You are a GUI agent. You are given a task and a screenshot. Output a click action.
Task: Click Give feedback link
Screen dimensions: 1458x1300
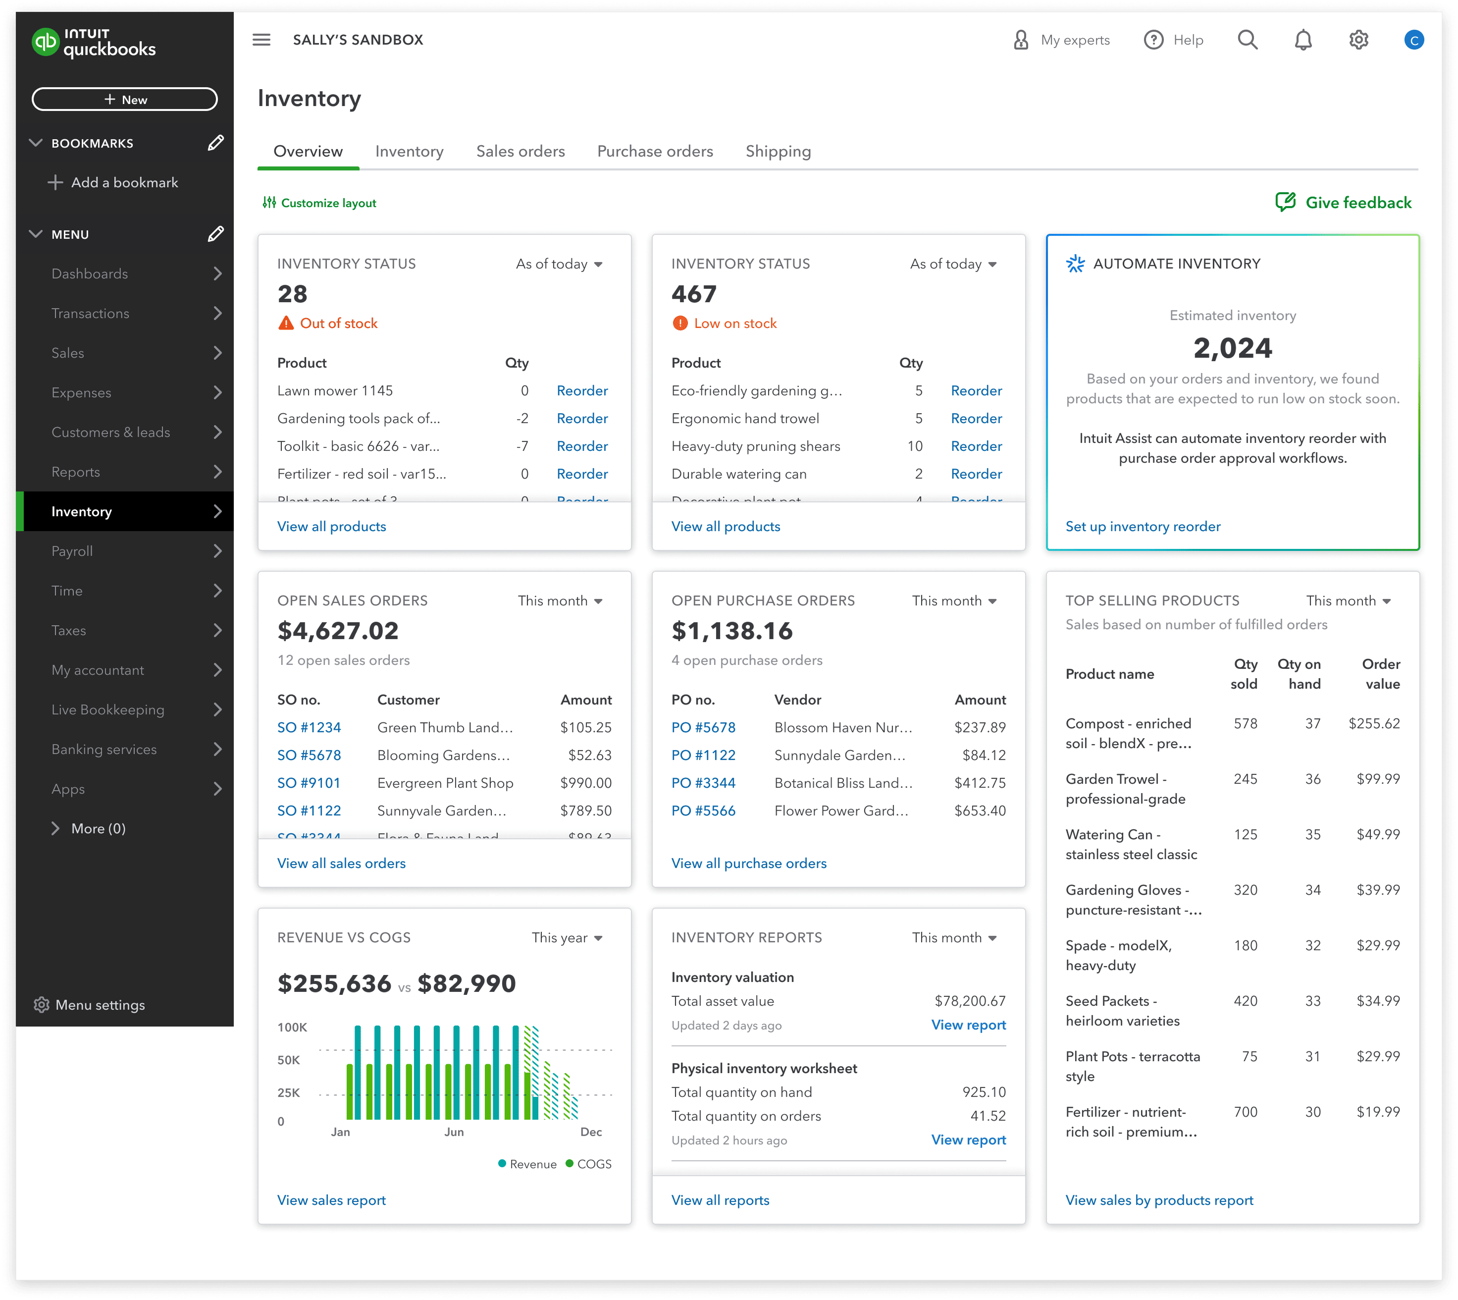tap(1343, 202)
